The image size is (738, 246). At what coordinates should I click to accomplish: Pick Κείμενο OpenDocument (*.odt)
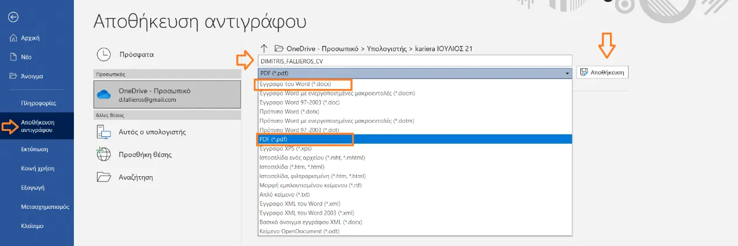click(415, 231)
